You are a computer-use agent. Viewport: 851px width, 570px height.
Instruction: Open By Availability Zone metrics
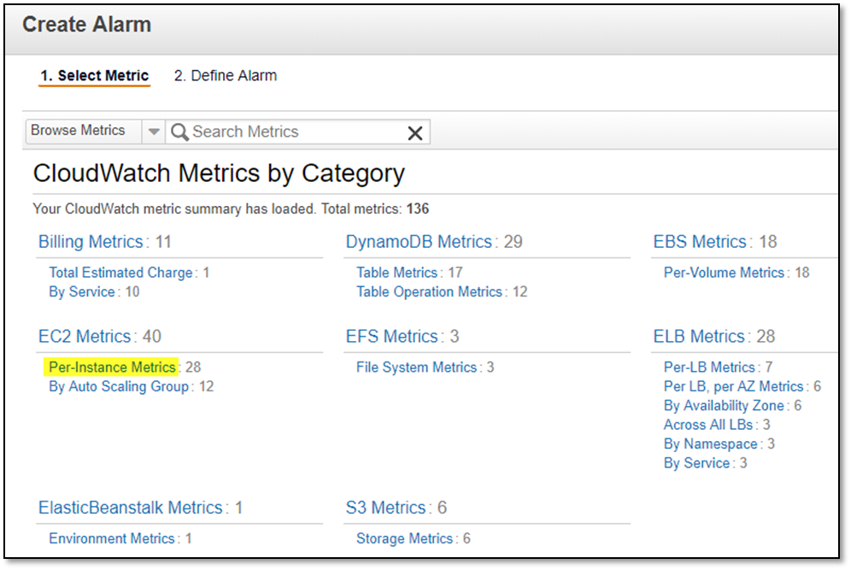click(724, 406)
